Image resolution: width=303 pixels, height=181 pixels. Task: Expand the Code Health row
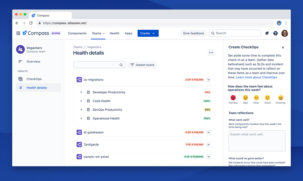tap(81, 101)
